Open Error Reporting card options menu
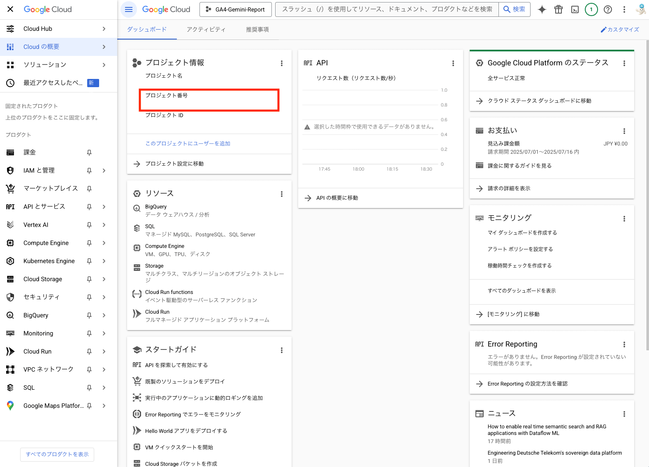 pos(624,344)
